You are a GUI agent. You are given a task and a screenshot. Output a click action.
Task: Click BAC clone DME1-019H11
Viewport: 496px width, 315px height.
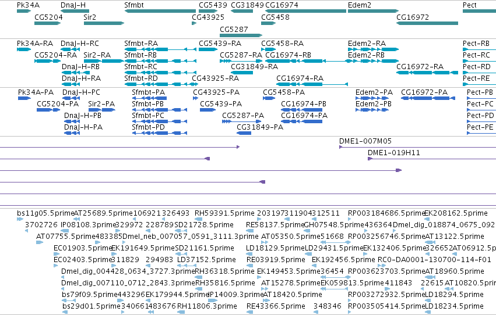click(432, 159)
